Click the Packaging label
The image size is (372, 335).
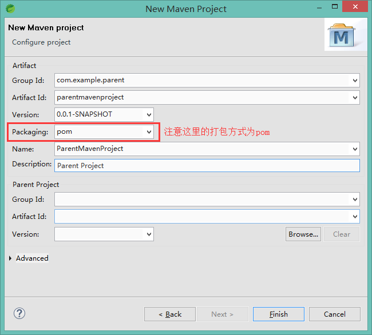pos(30,132)
